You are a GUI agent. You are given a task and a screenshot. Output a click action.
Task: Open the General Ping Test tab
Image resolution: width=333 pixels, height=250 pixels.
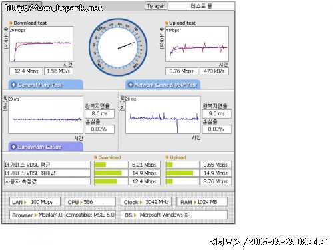tap(46, 85)
